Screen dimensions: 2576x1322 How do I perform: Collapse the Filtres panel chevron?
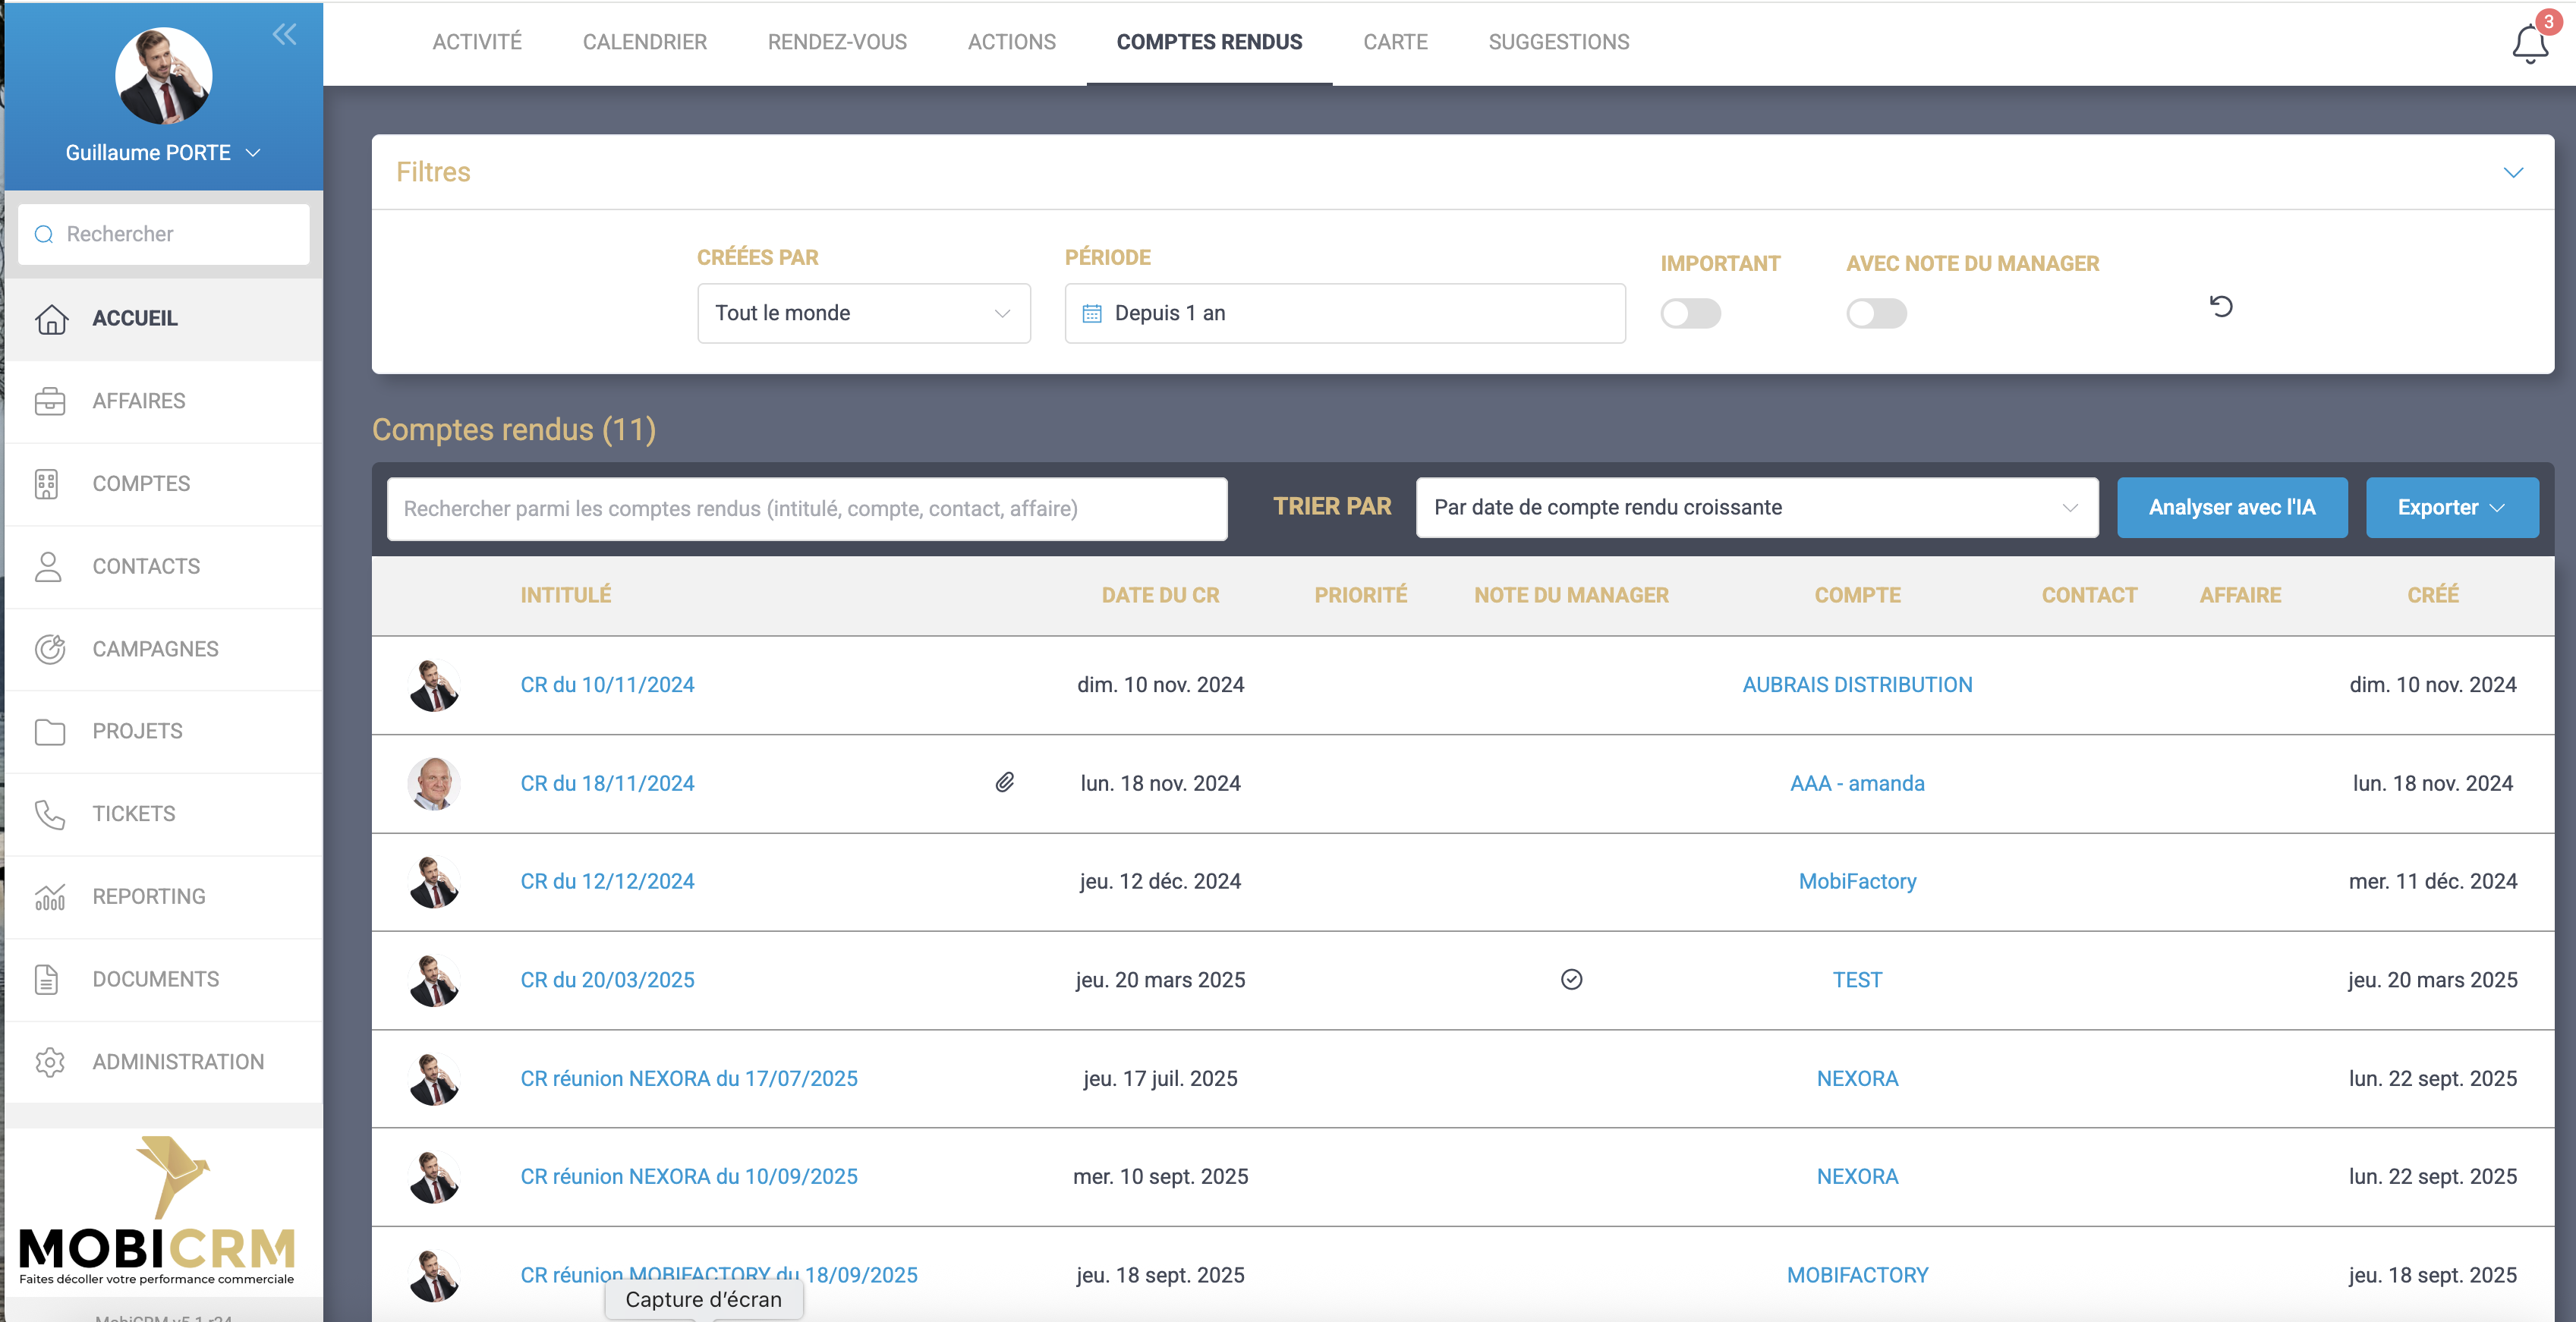click(2513, 172)
